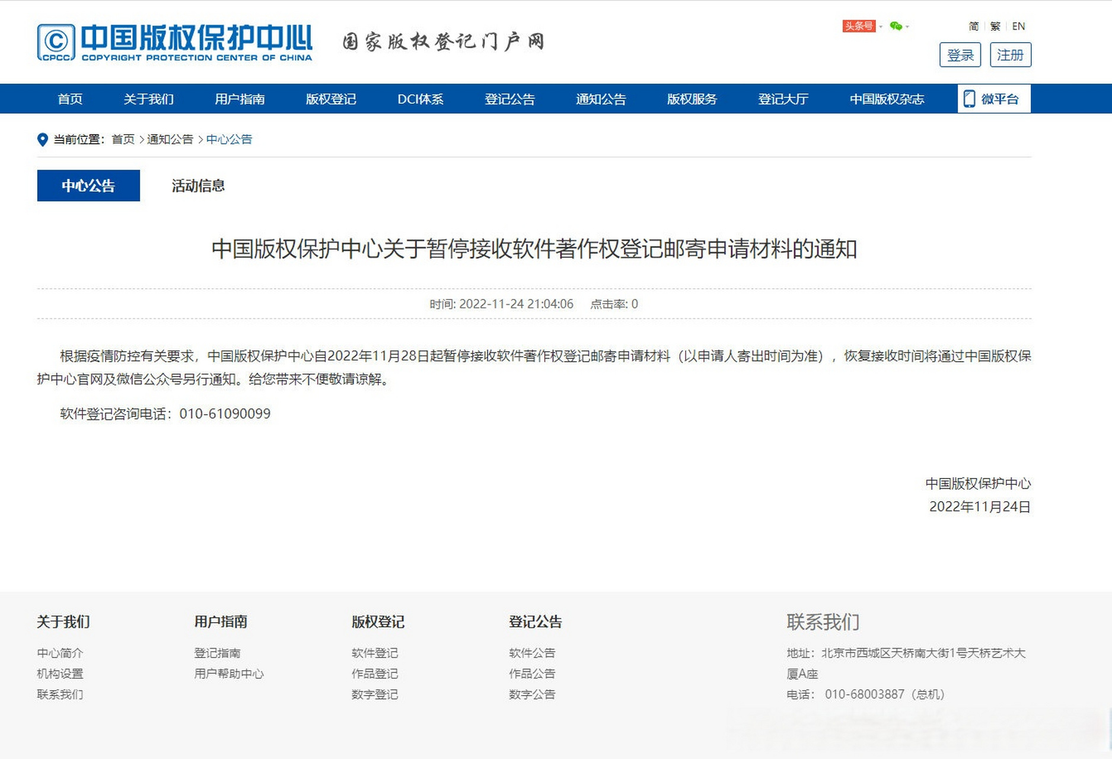The image size is (1112, 759).
Task: Click the phone icon on 微平台 button
Action: click(x=969, y=99)
